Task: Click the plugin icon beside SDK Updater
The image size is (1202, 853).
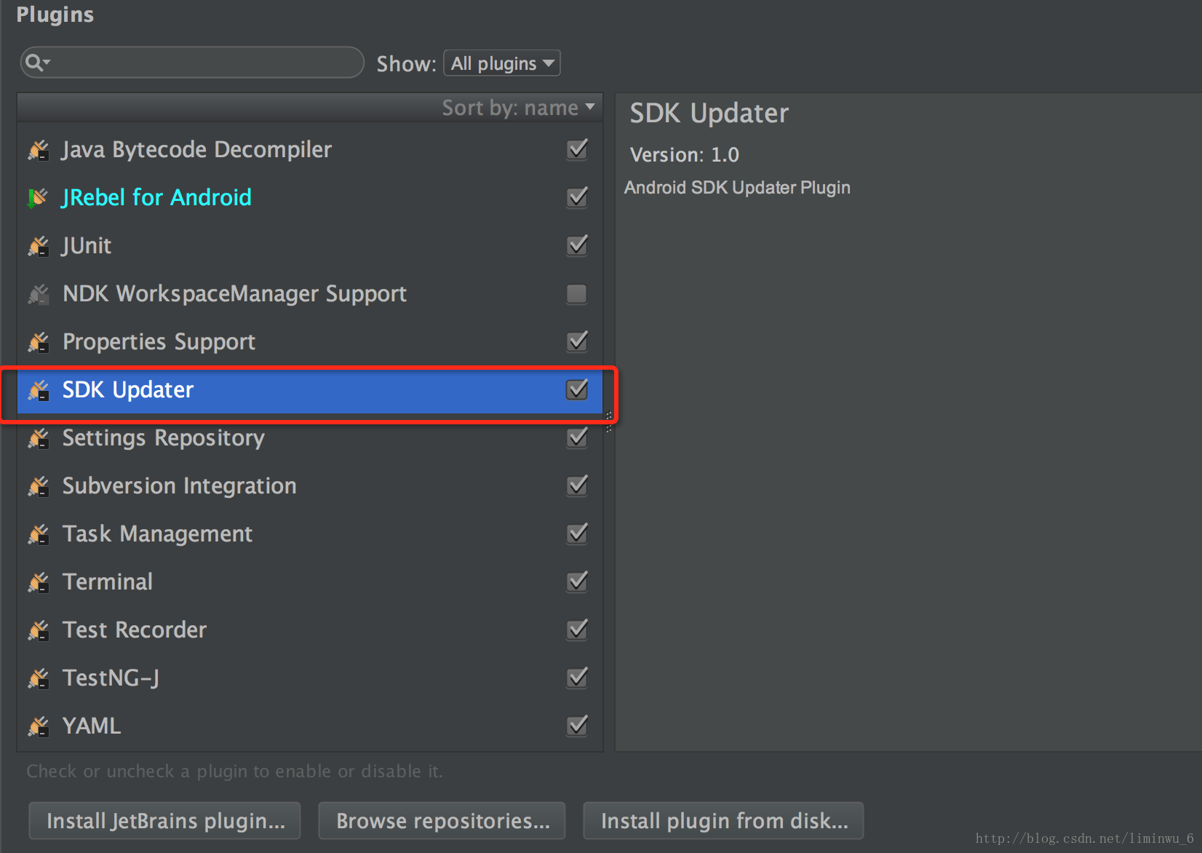Action: pyautogui.click(x=39, y=390)
